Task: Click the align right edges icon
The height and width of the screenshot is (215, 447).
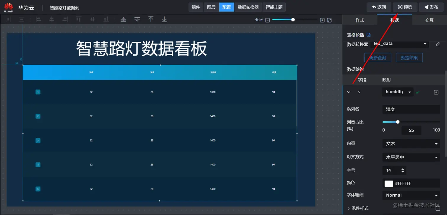Action: click(65, 19)
